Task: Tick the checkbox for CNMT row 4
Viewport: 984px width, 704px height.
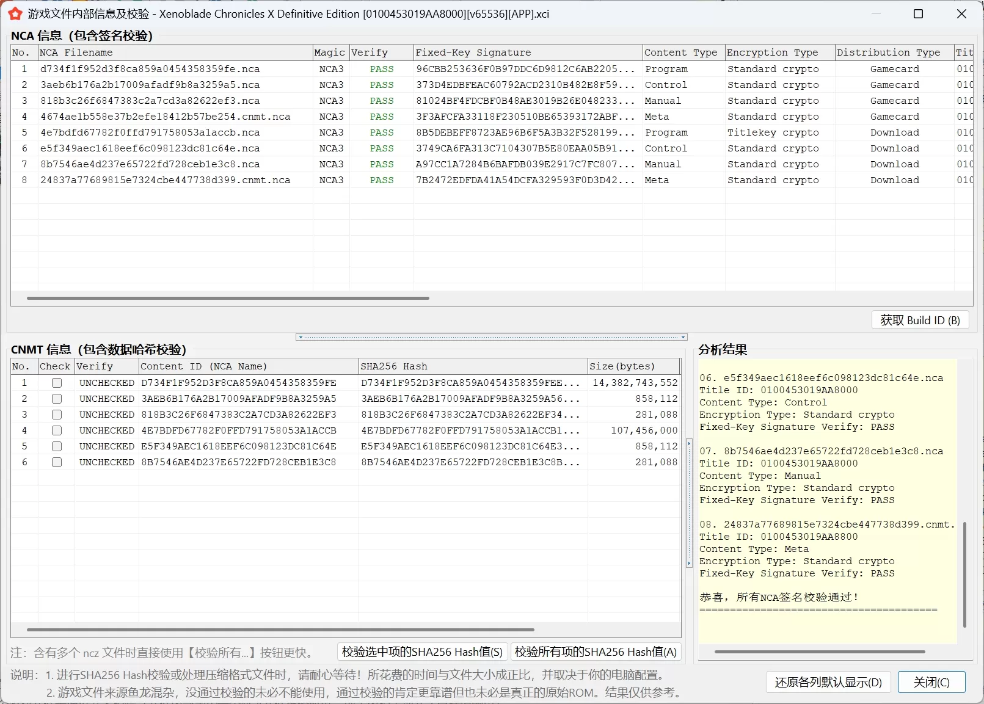Action: [x=57, y=430]
